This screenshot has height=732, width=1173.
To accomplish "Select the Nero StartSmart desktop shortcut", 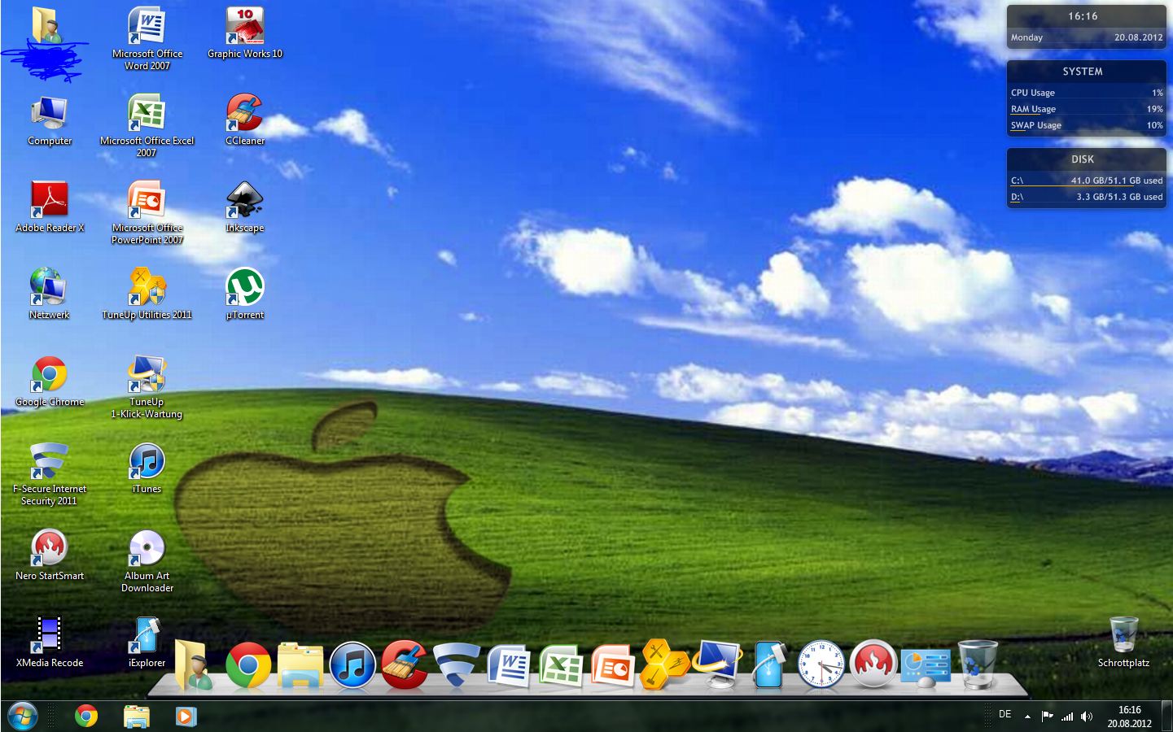I will (x=50, y=556).
